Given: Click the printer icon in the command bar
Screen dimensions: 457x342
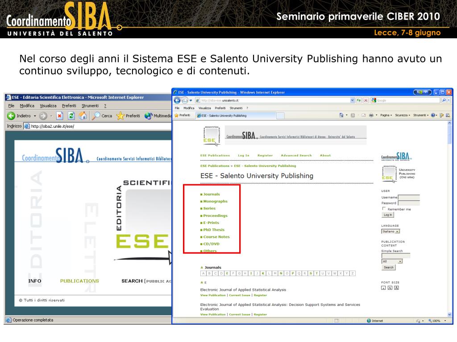Looking at the screenshot, I should [x=371, y=115].
